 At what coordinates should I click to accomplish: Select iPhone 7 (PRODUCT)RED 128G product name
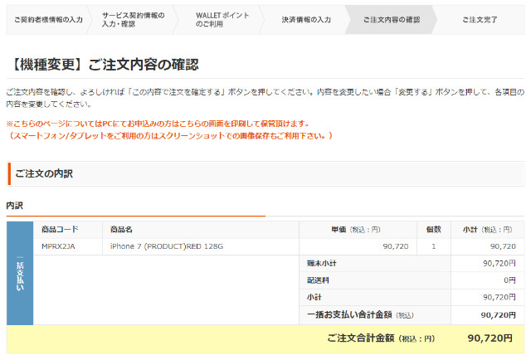point(167,246)
